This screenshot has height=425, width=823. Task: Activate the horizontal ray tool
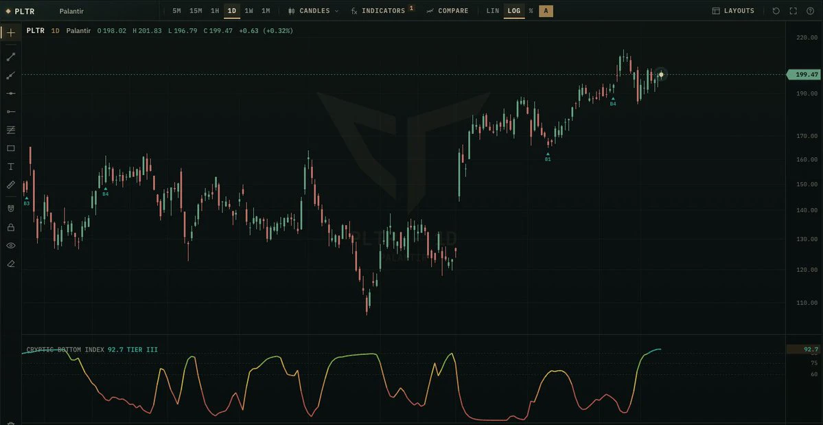10,112
